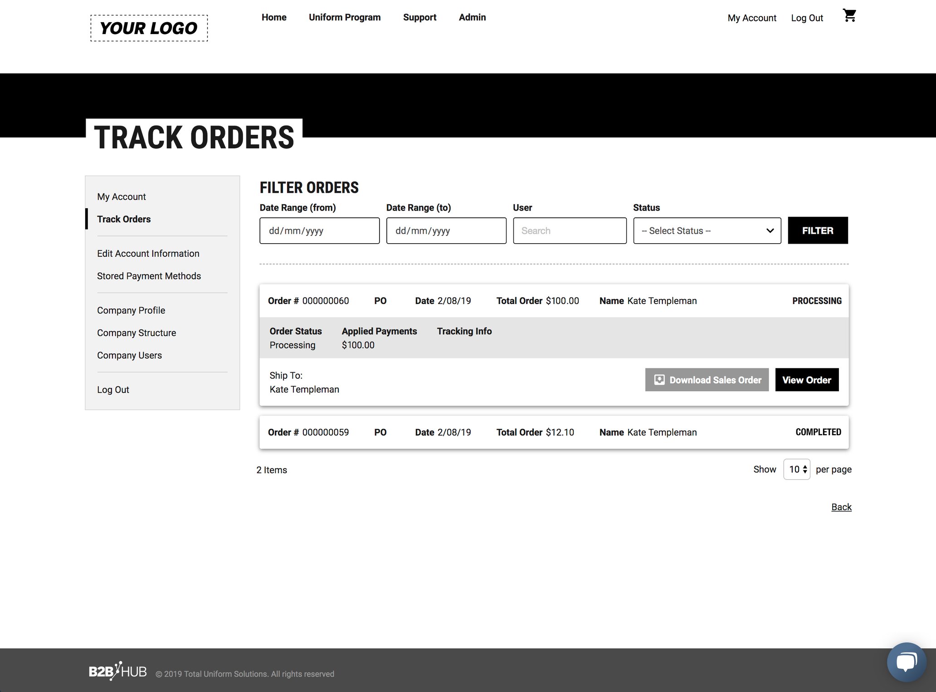Select Track Orders in the sidebar
Screen dimensions: 936x692
(124, 219)
